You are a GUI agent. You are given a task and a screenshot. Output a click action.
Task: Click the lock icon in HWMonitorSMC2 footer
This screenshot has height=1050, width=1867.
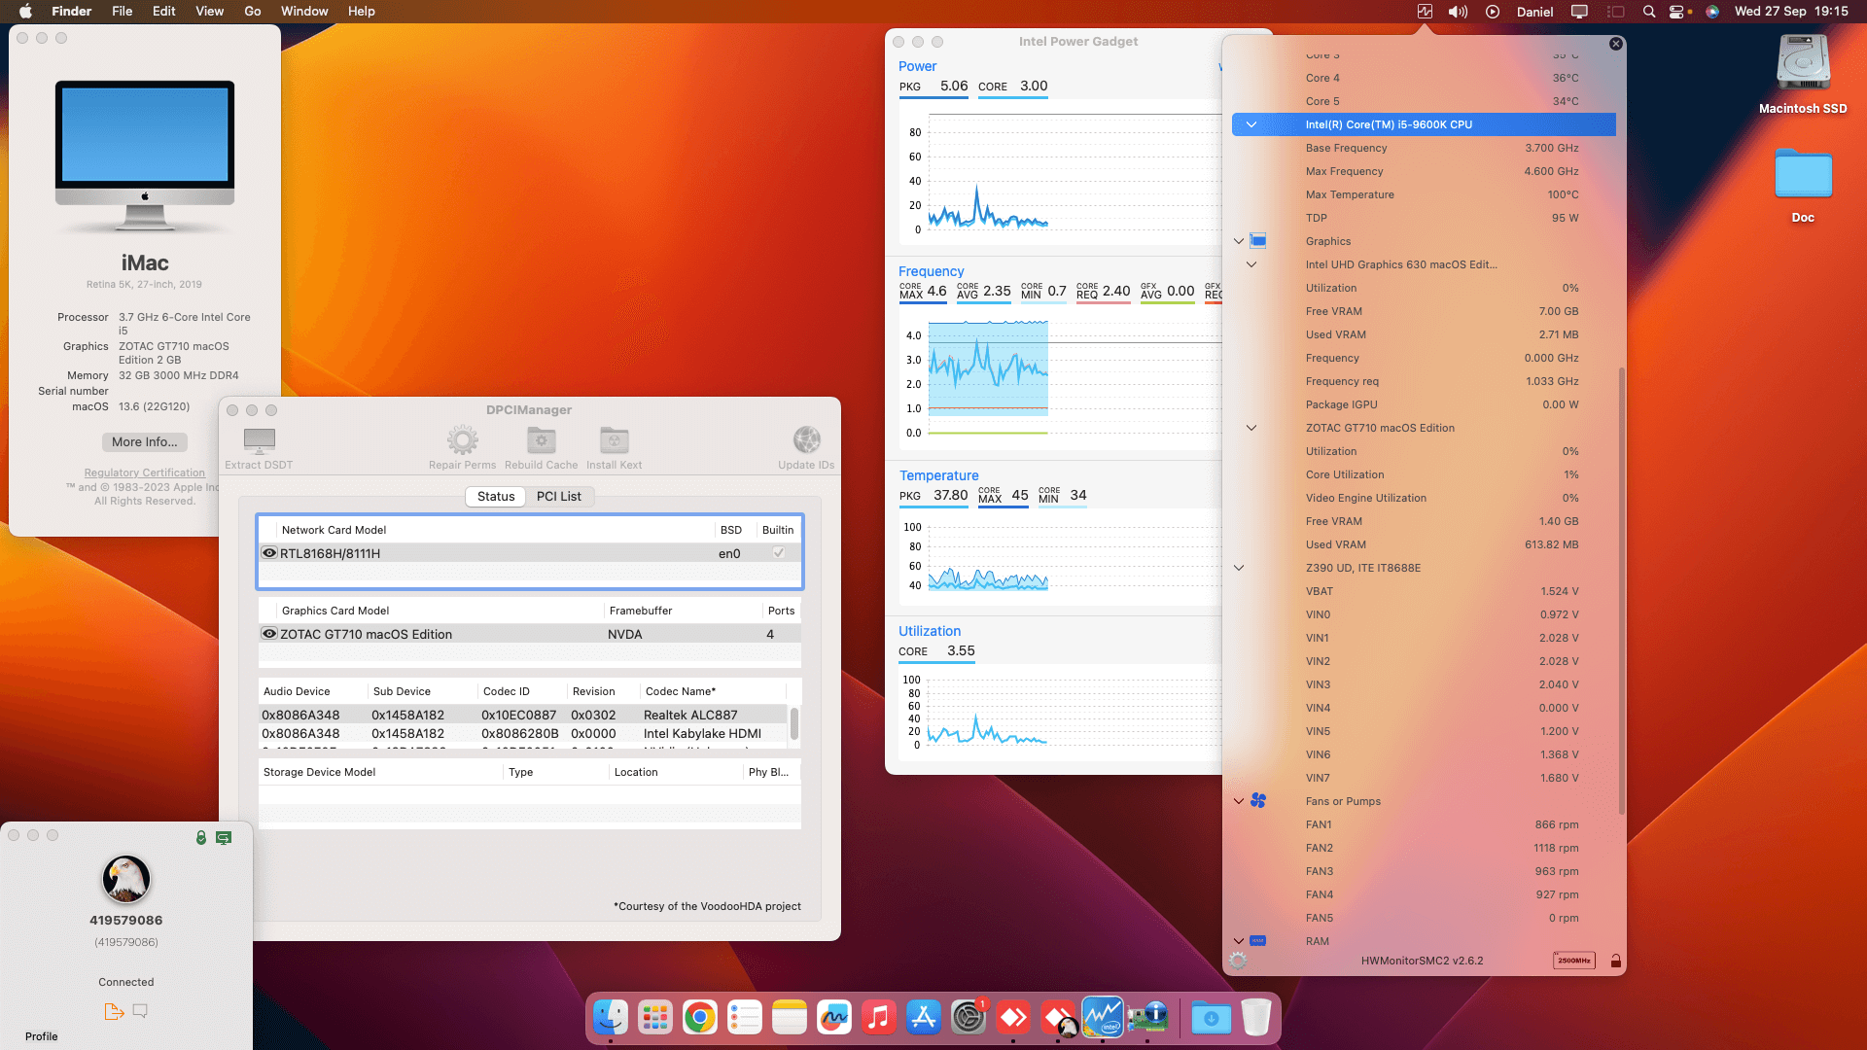[1615, 961]
